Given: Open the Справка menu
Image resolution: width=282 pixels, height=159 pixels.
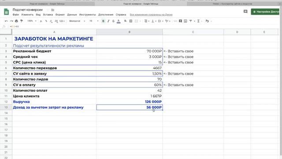Looking at the screenshot, I should [121, 15].
